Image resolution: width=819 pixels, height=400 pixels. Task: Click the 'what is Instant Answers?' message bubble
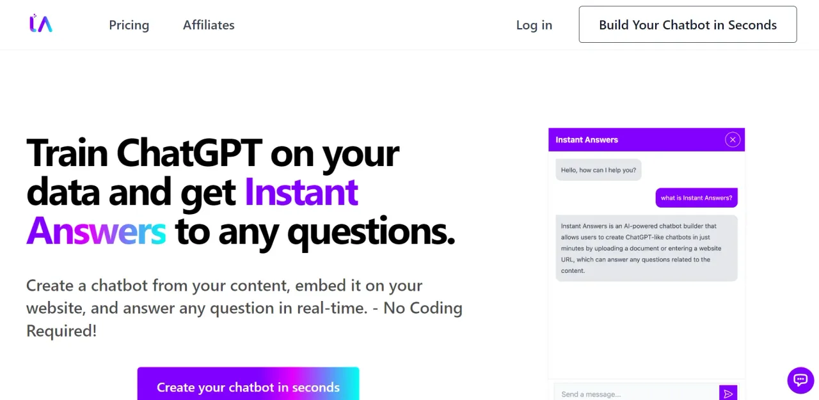pyautogui.click(x=696, y=197)
